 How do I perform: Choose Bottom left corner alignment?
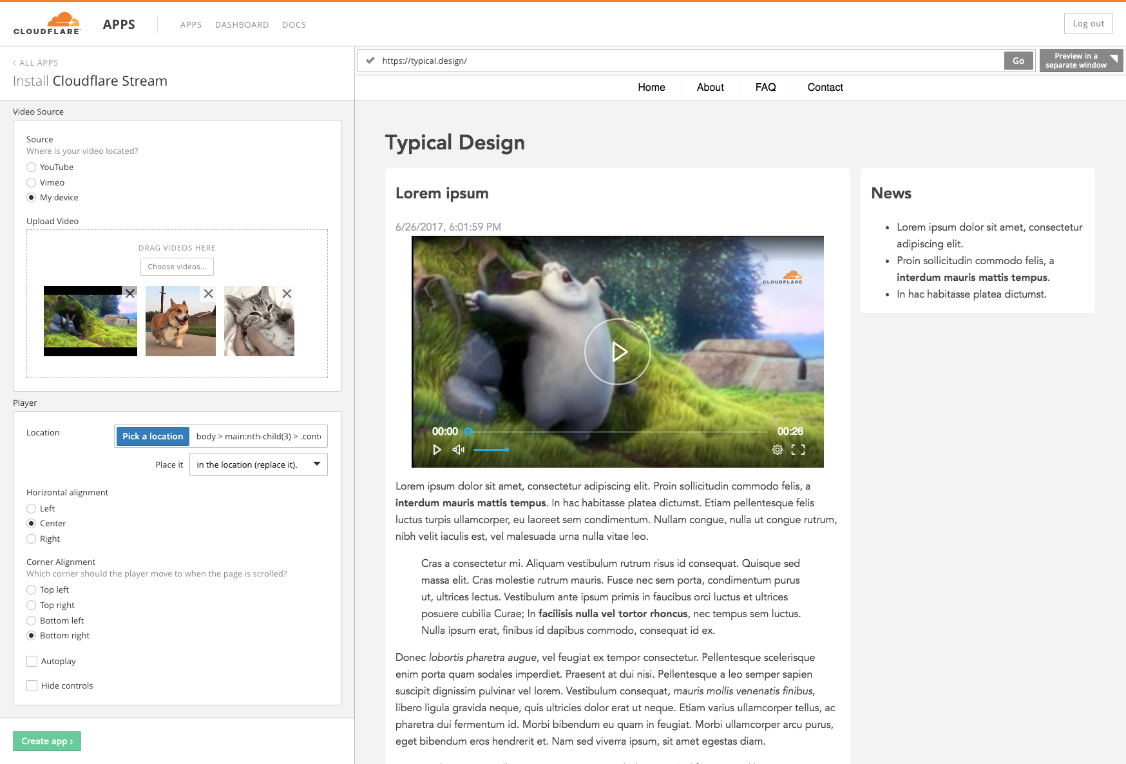click(x=31, y=620)
